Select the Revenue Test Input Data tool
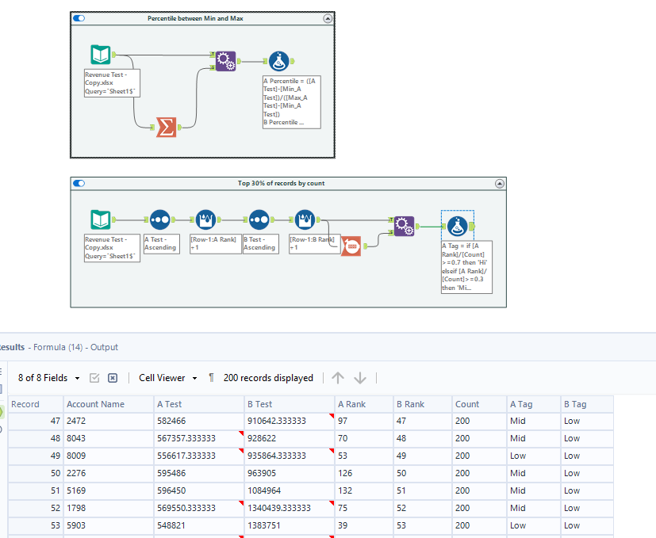This screenshot has width=656, height=538. click(101, 54)
